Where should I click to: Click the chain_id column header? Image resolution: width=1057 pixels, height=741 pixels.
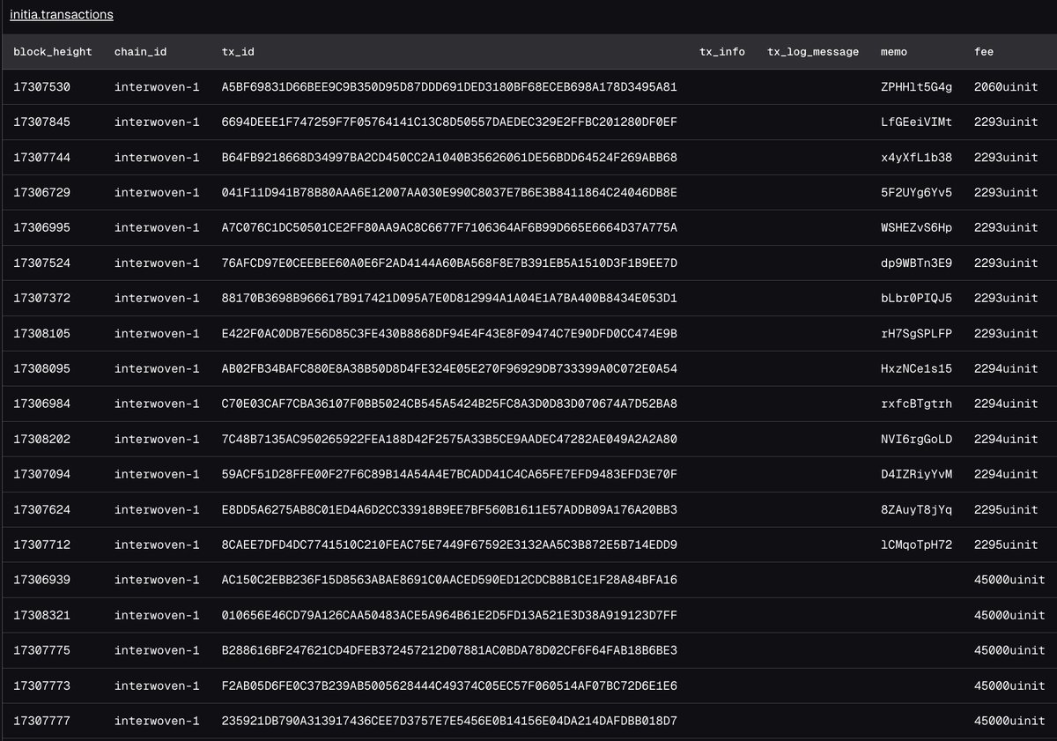140,52
